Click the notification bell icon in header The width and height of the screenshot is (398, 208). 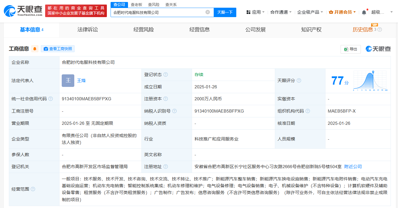[x=364, y=12]
